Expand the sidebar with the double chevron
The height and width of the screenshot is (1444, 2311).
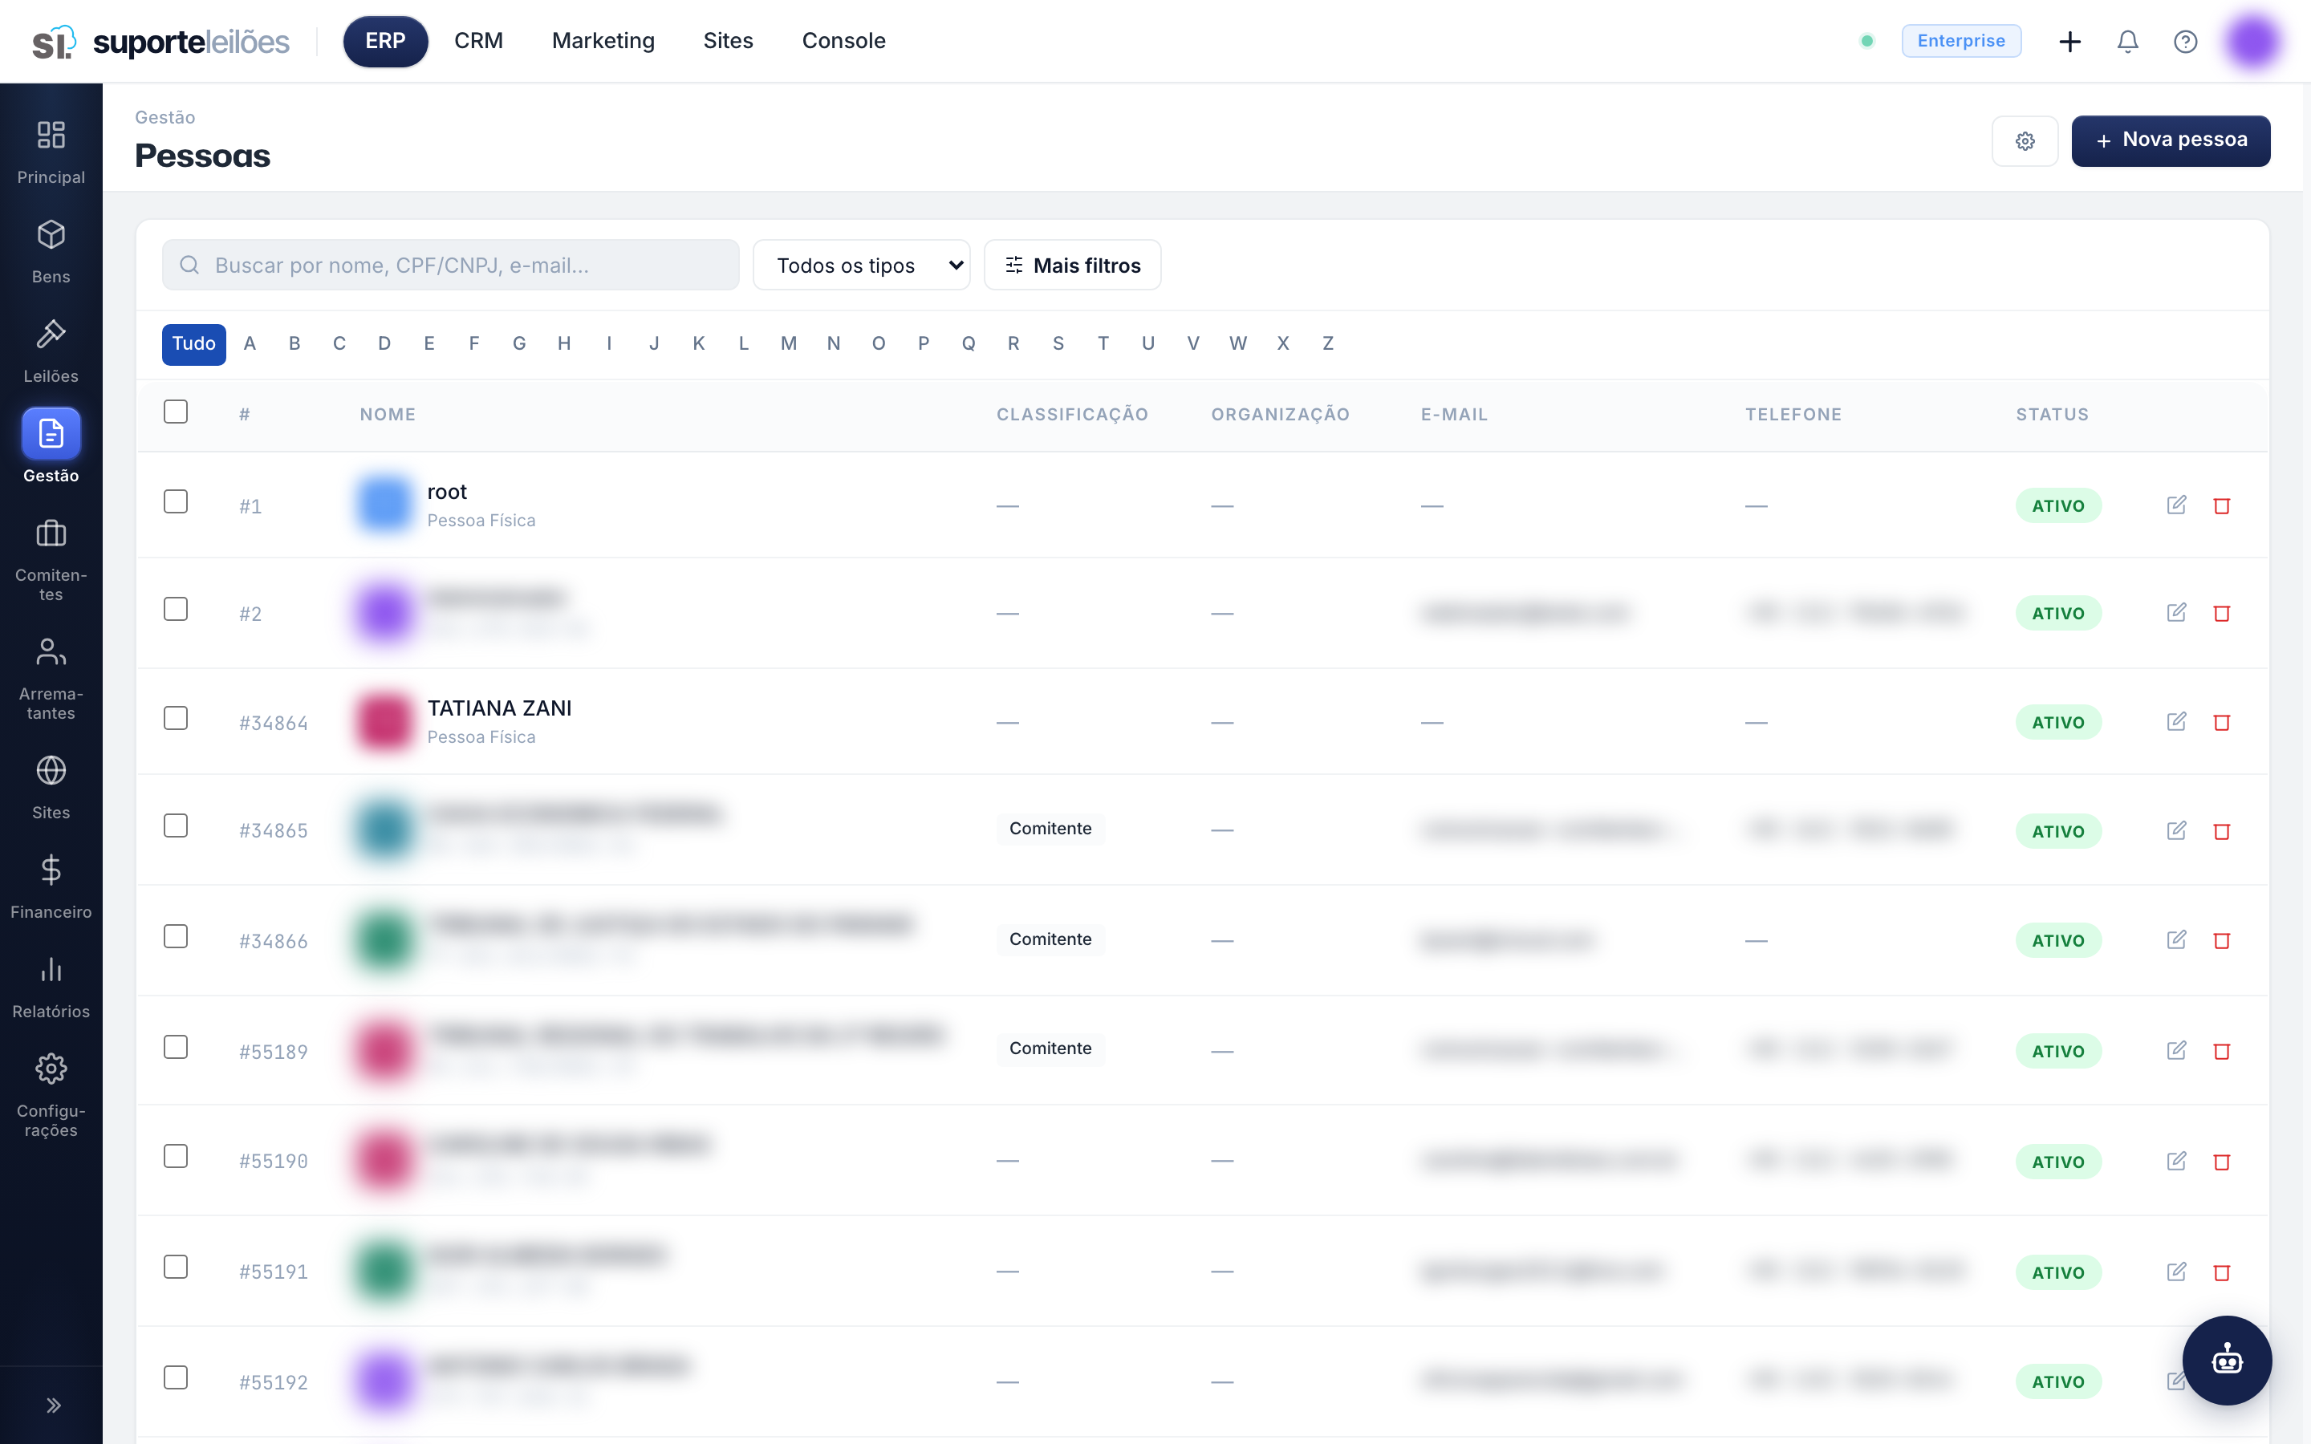(52, 1405)
